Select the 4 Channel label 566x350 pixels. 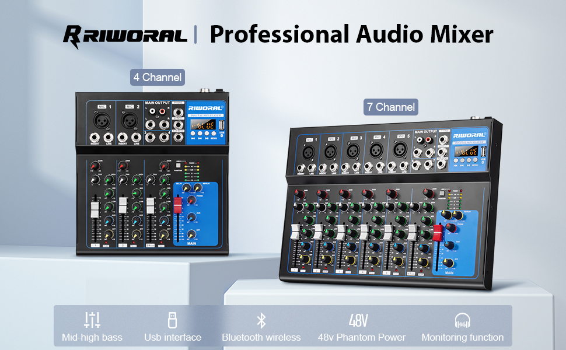(x=156, y=77)
